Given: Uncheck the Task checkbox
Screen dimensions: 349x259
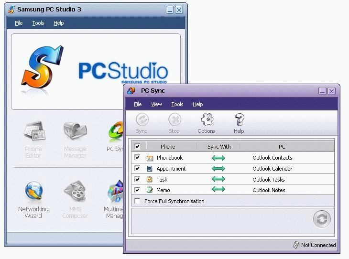Looking at the screenshot, I should pos(137,179).
